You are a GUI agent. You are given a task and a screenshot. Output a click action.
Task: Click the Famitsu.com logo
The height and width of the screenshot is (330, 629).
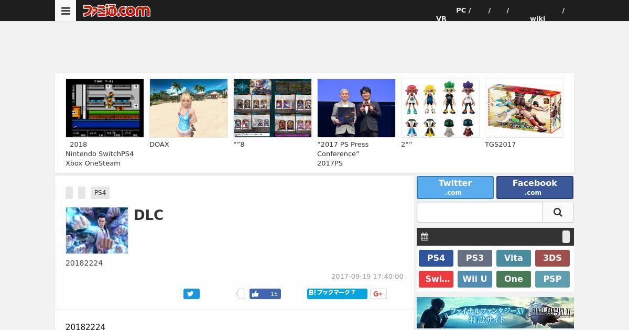pyautogui.click(x=116, y=10)
